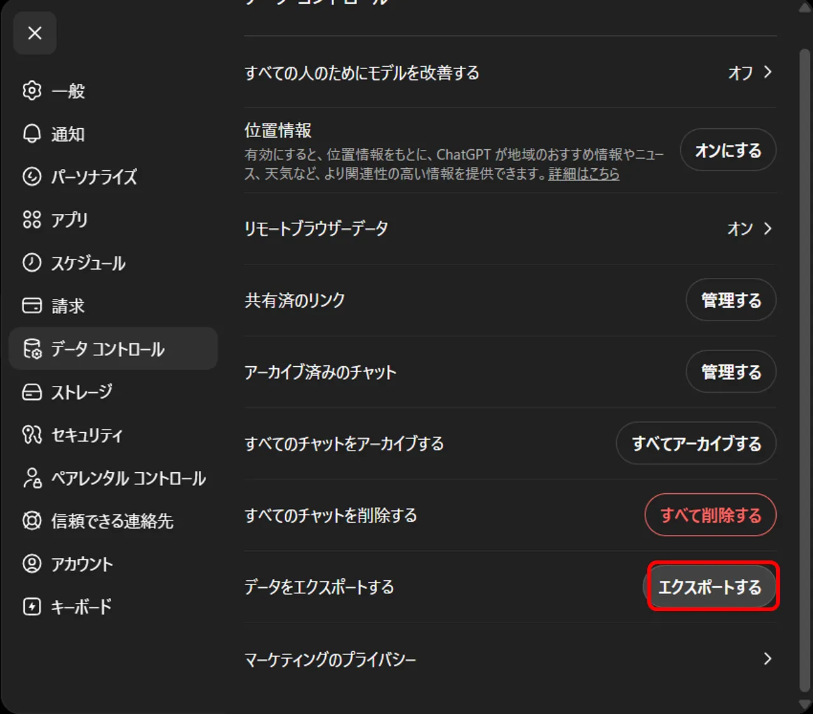Click the clock icon for スケジュール
The height and width of the screenshot is (714, 813).
[32, 263]
